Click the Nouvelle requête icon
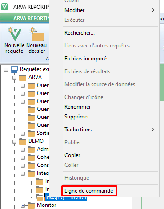The image size is (164, 209). click(14, 34)
